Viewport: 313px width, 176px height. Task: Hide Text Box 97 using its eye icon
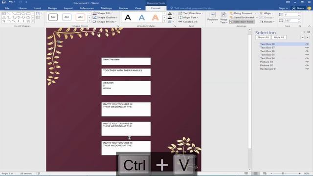307,48
